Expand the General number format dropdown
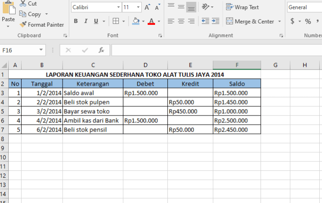This screenshot has width=322, height=203. pos(304,7)
